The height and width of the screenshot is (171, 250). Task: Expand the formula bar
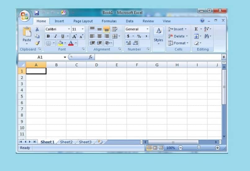[224, 57]
